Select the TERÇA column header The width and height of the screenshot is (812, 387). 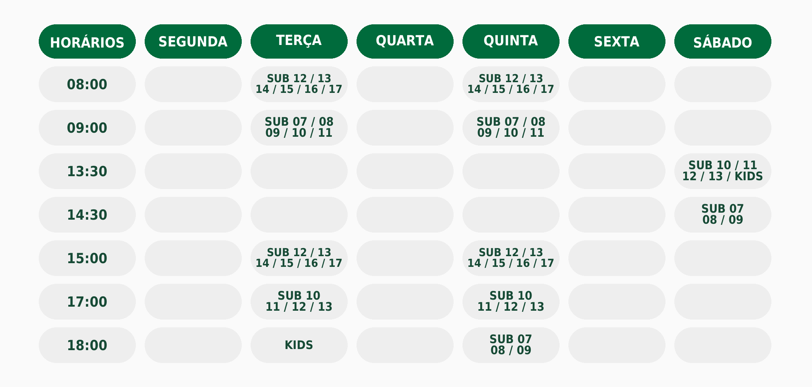point(299,42)
